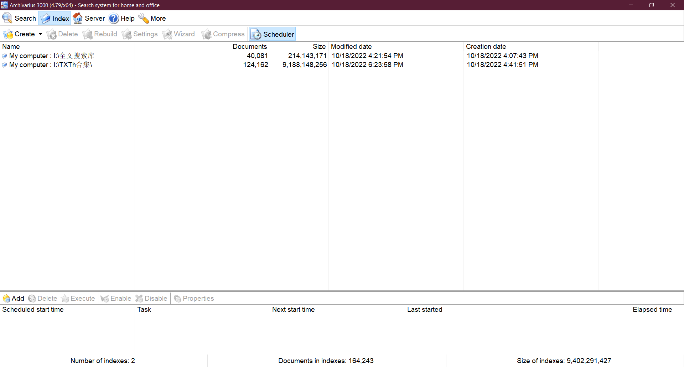
Task: Open the Server section
Action: [89, 18]
